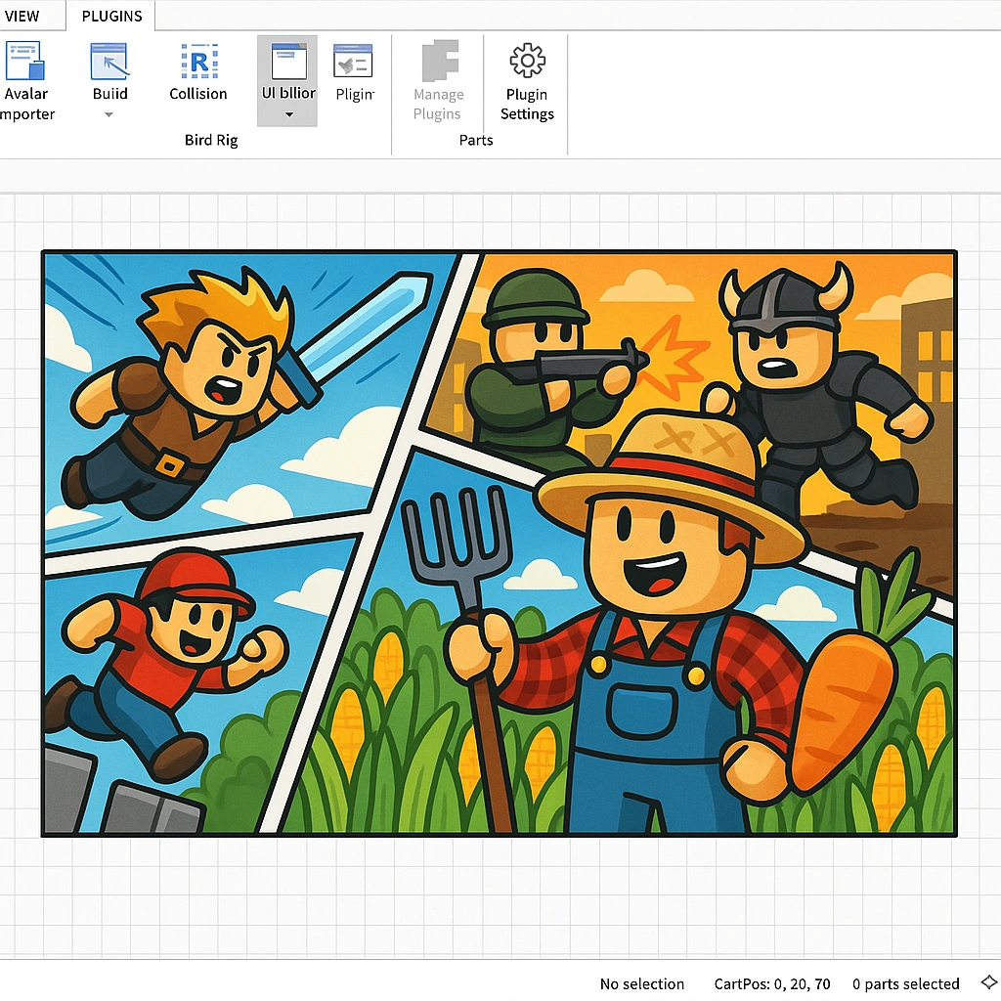This screenshot has height=1001, width=1001.
Task: Switch to the PLUGINS tab
Action: 111,16
